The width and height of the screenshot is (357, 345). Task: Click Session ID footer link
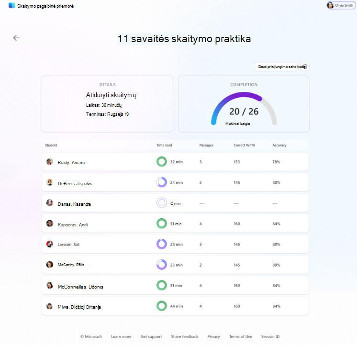[x=270, y=336]
